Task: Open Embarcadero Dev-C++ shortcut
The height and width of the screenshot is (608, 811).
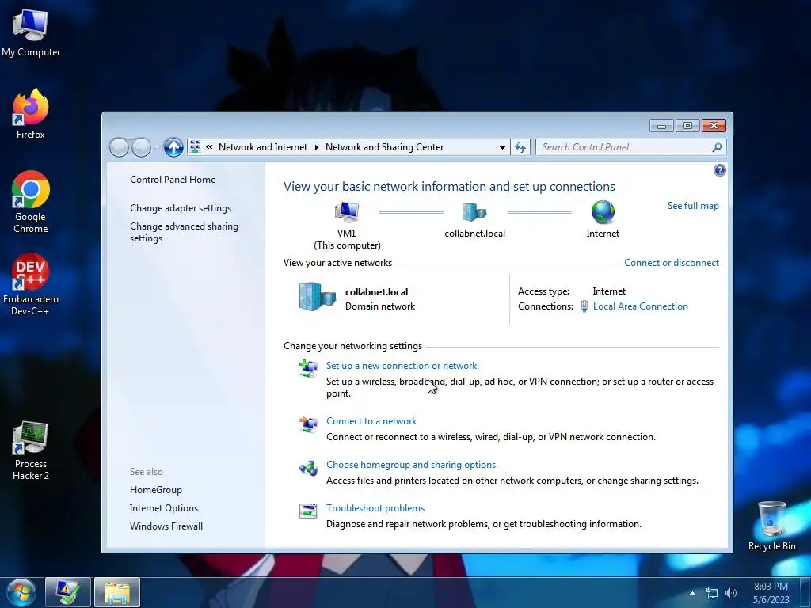Action: click(30, 284)
